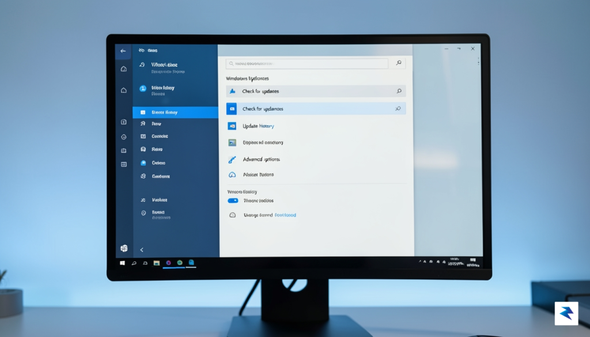The height and width of the screenshot is (337, 590).
Task: Click the round icon beside the bottom blue link
Action: pyautogui.click(x=233, y=215)
